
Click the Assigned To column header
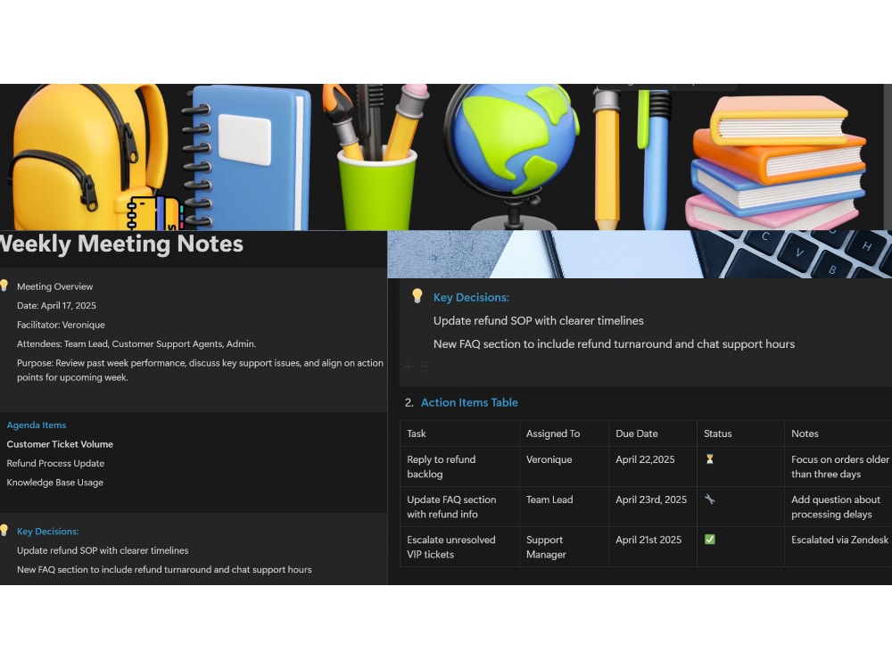point(564,434)
